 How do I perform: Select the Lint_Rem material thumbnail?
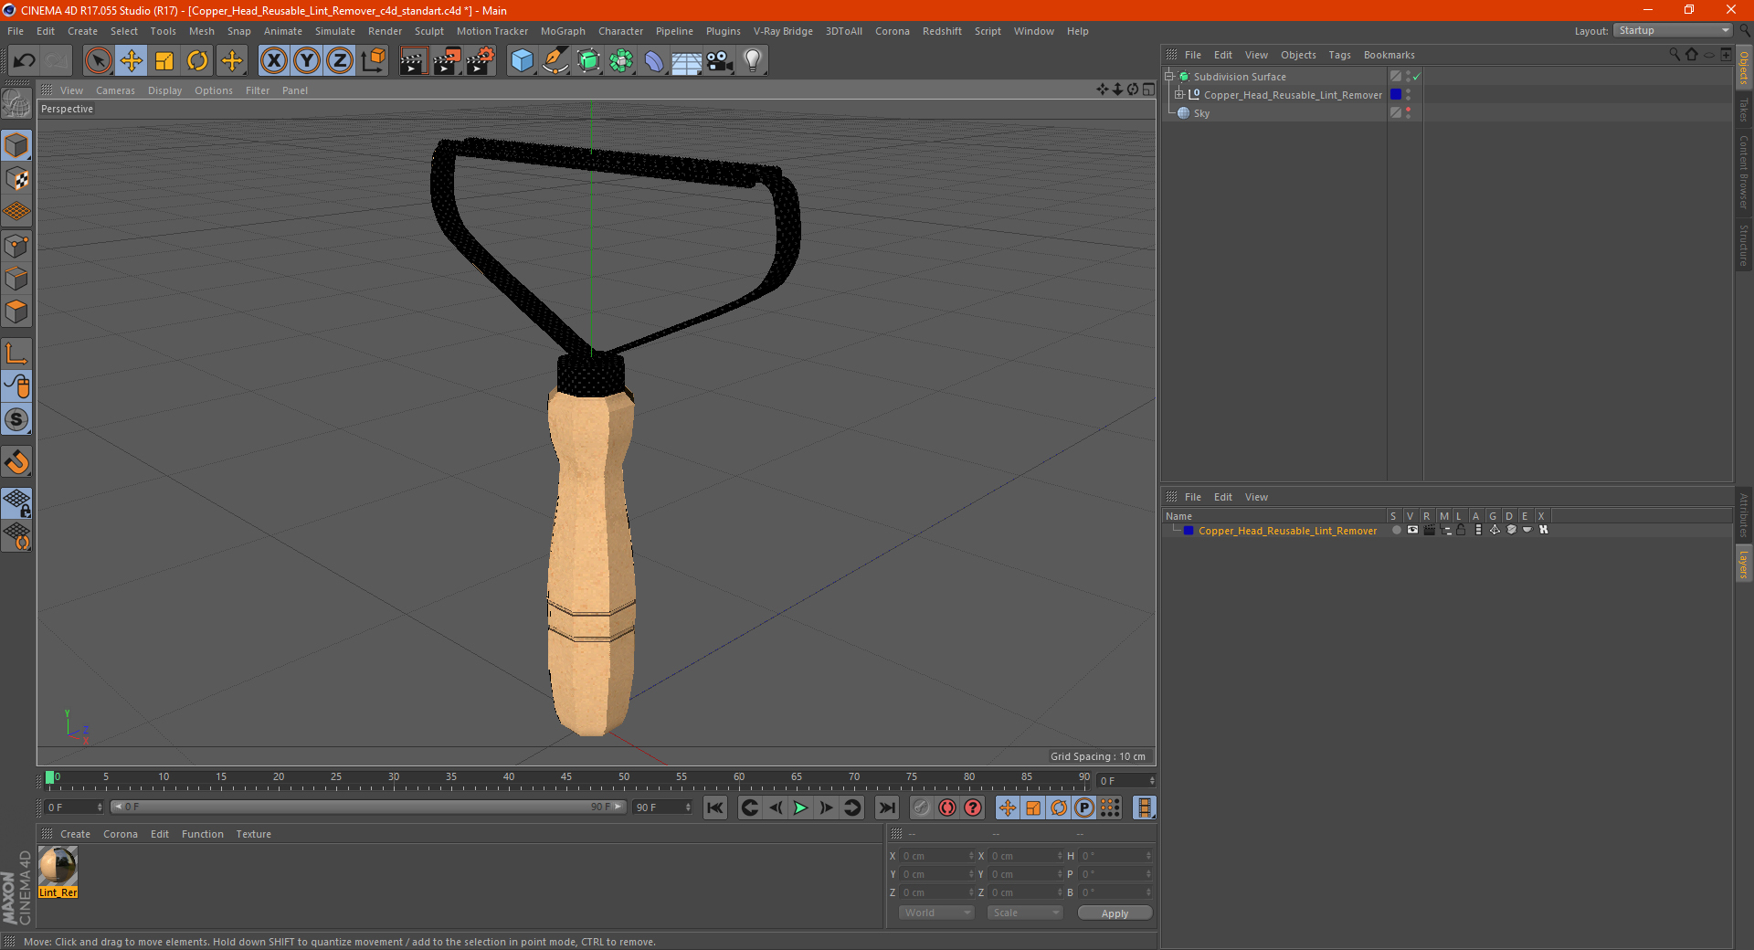click(x=58, y=866)
